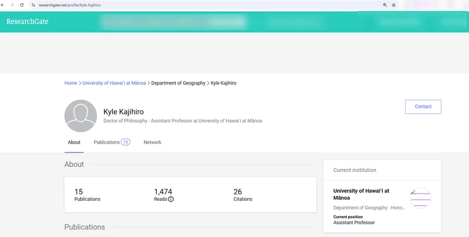Click the browser back arrow
The width and height of the screenshot is (469, 237).
3,5
